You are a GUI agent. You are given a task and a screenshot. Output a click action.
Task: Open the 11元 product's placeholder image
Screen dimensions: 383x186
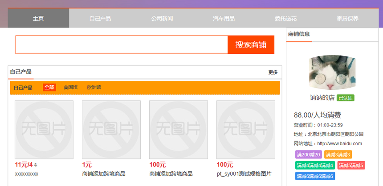pos(44,130)
